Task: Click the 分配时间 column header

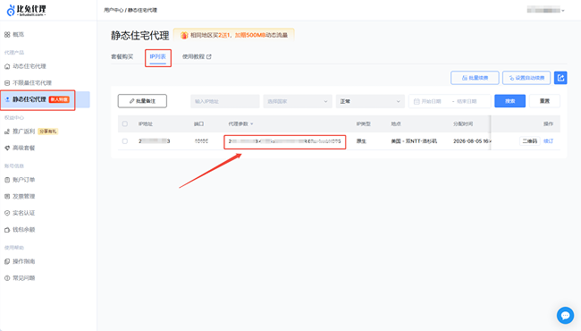Action: [x=463, y=123]
